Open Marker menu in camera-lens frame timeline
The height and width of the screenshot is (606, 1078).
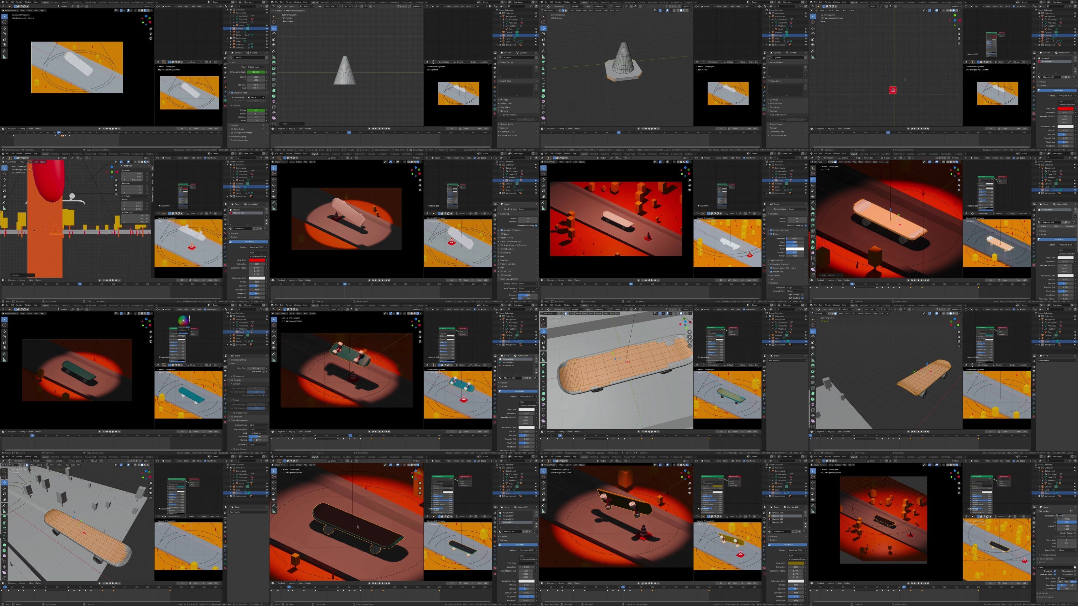[x=38, y=129]
